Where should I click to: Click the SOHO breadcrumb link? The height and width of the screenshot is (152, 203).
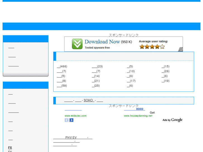89,100
